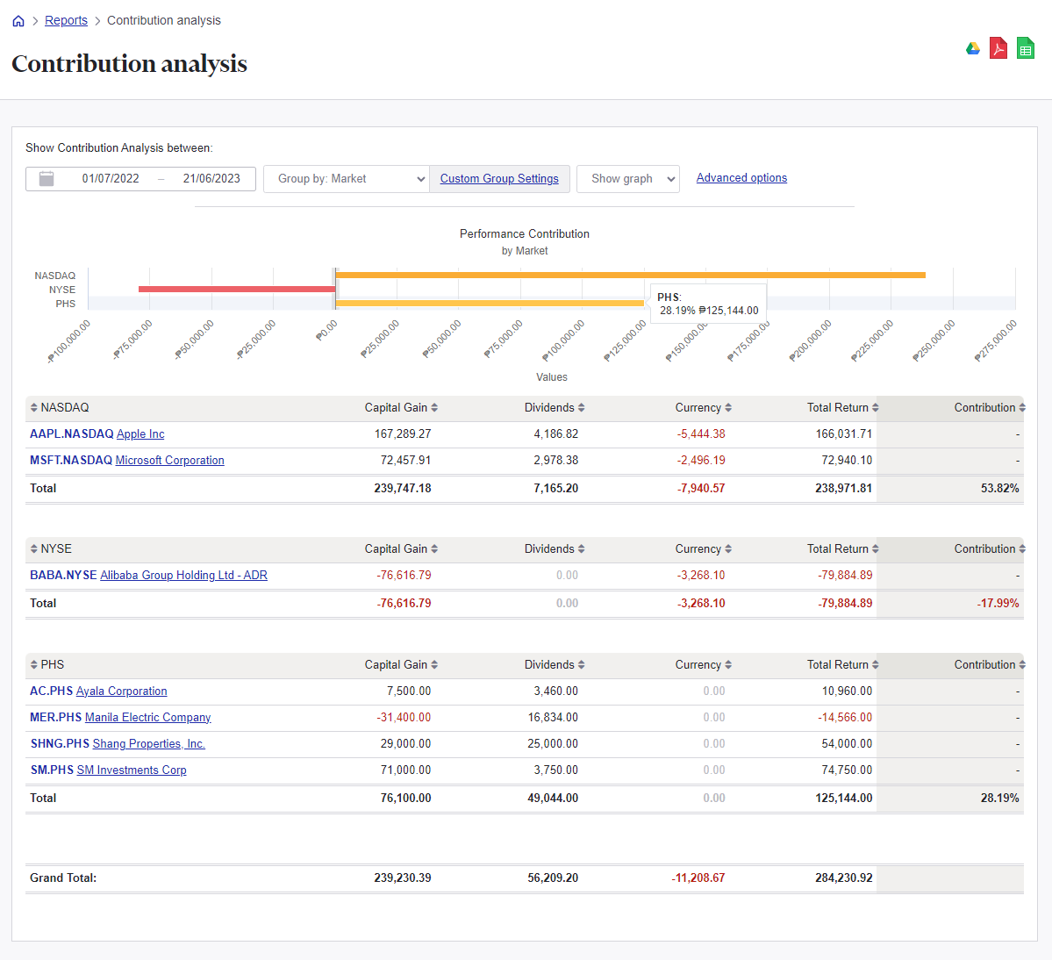Open the Show graph dropdown

click(x=628, y=178)
